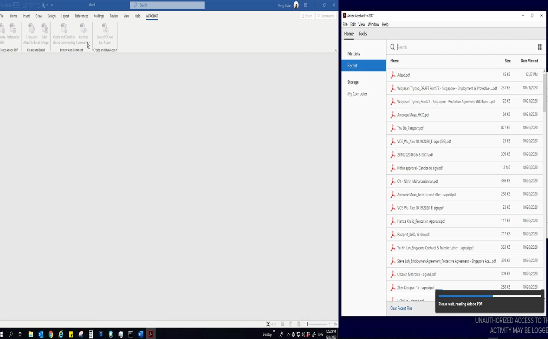The height and width of the screenshot is (339, 548).
Task: Toggle the AutoSave switch in Word
Action: [16, 5]
